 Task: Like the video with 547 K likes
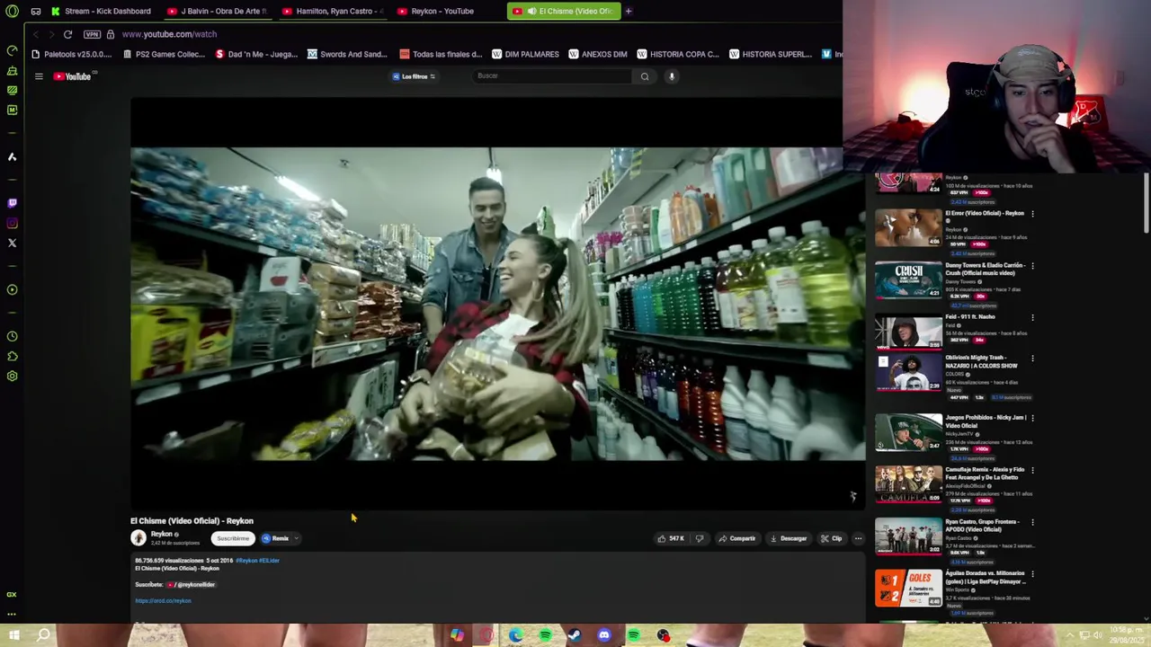click(x=671, y=538)
